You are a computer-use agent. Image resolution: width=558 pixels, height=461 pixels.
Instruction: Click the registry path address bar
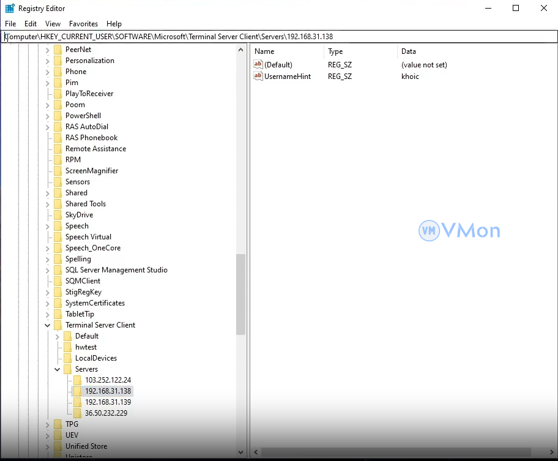[x=275, y=37]
